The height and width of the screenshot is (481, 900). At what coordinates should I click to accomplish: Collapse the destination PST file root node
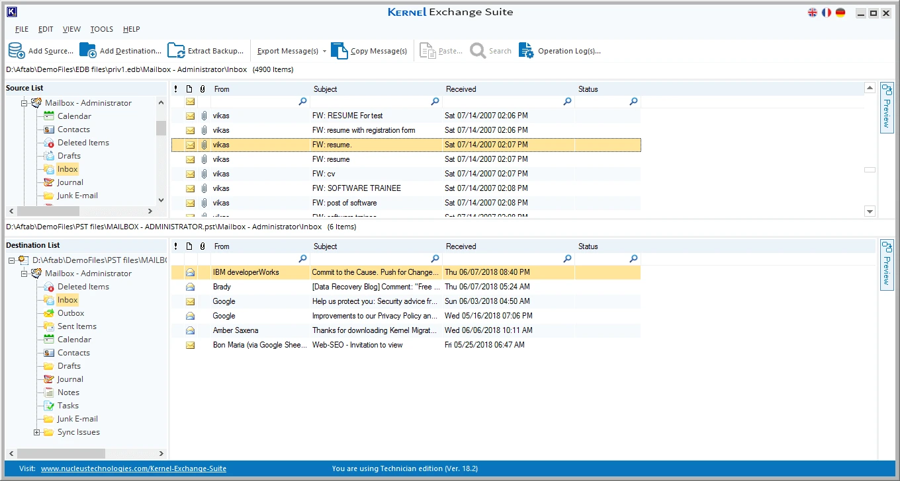[12, 260]
